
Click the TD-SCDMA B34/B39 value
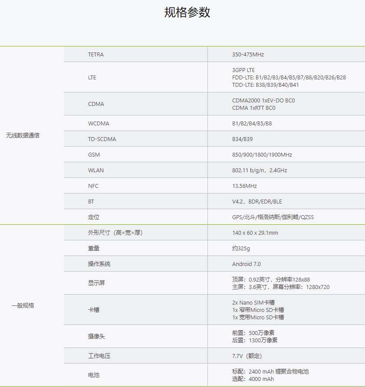pos(242,139)
